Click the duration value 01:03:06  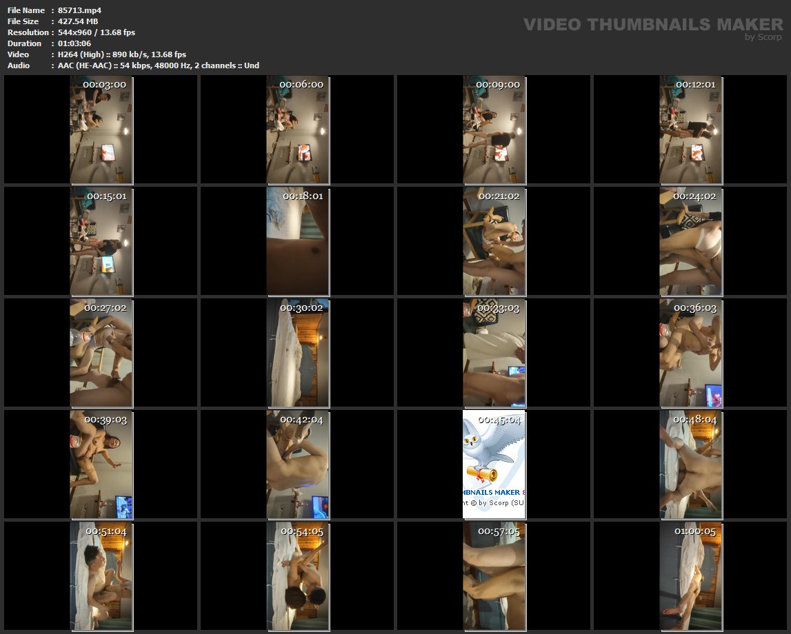coord(74,43)
